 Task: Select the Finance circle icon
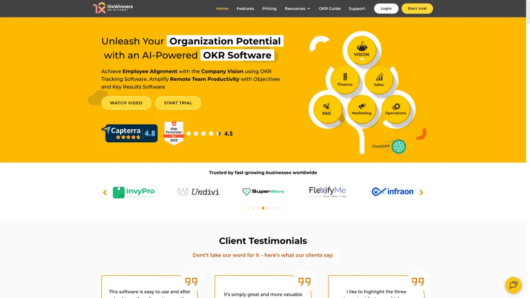click(345, 80)
